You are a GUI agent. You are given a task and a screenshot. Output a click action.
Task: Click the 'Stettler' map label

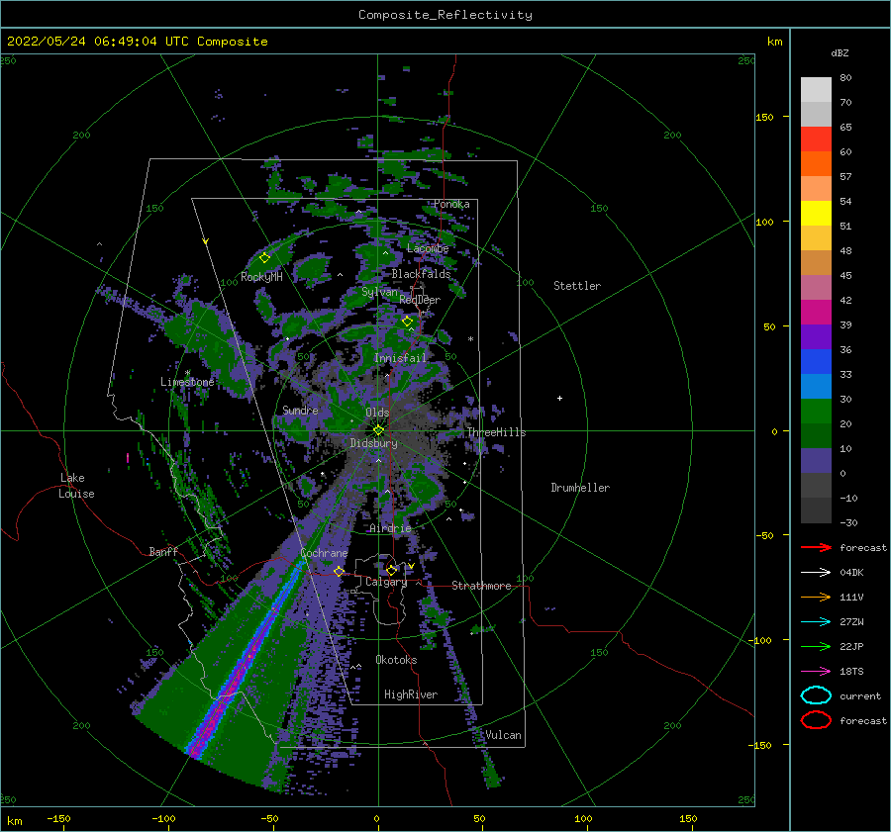pos(577,286)
